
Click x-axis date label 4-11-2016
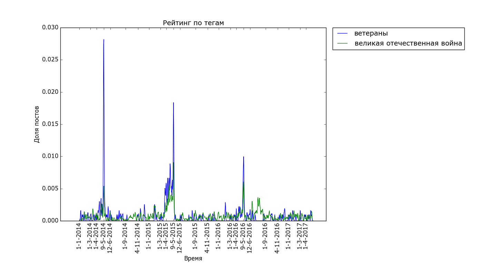(277, 238)
